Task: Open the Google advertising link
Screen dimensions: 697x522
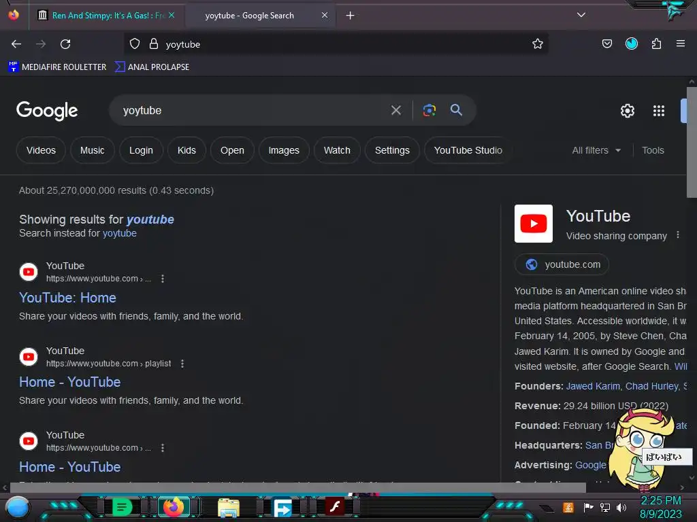Action: [x=590, y=465]
